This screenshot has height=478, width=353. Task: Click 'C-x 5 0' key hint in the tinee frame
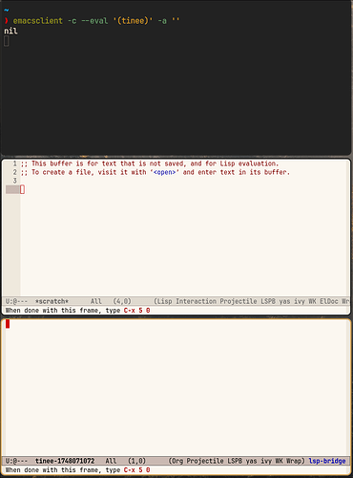pyautogui.click(x=136, y=470)
